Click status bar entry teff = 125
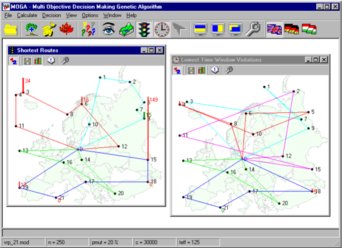This screenshot has height=248, width=342. pyautogui.click(x=198, y=243)
